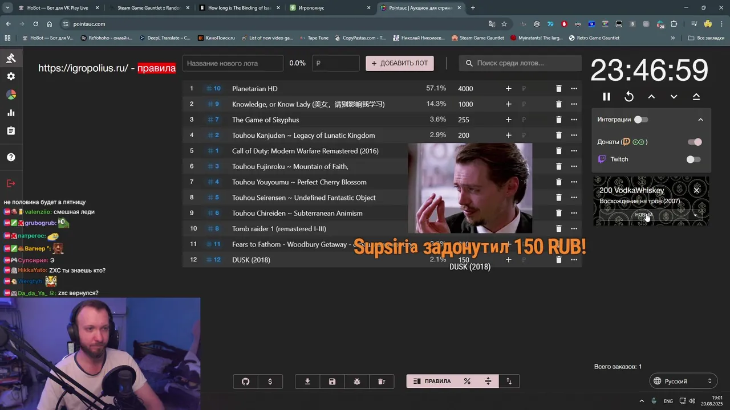The image size is (730, 410).
Task: Click the ДОБАВИТЬ ЛОТ button
Action: (400, 63)
